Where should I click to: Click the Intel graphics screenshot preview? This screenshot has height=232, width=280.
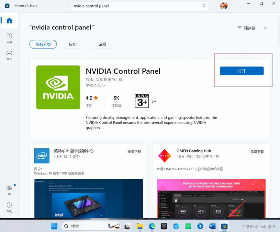click(88, 198)
